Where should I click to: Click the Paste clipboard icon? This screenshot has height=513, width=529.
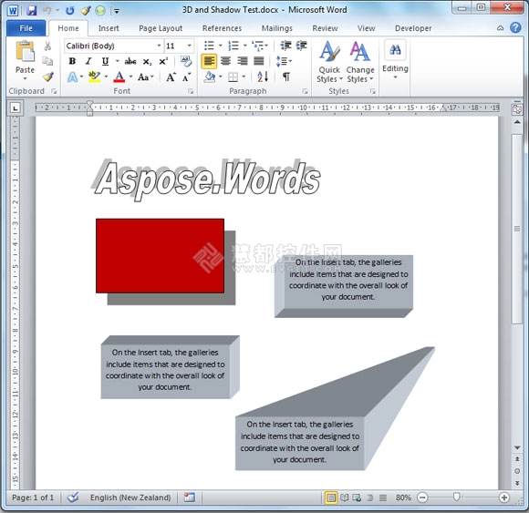(x=25, y=51)
